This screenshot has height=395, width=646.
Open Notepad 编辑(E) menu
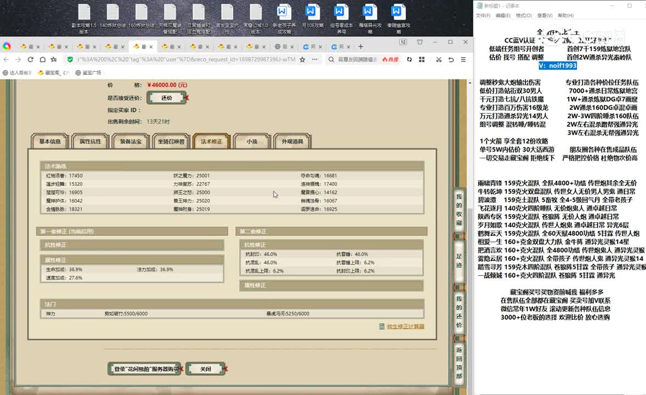tap(503, 16)
